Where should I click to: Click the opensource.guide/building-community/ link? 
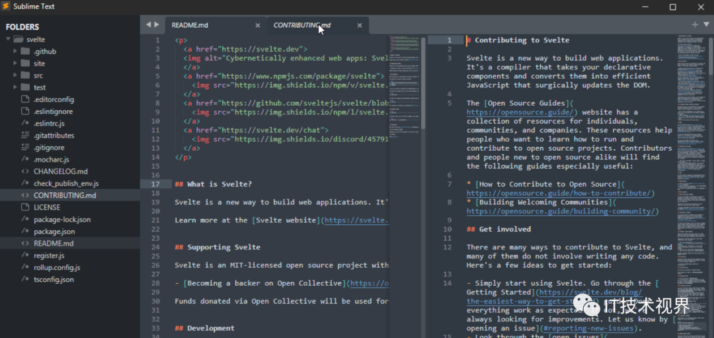(x=563, y=212)
